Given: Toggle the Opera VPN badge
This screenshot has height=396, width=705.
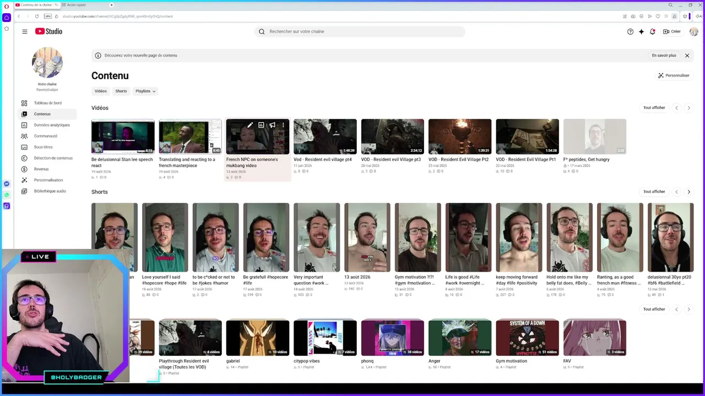Looking at the screenshot, I should click(x=47, y=16).
